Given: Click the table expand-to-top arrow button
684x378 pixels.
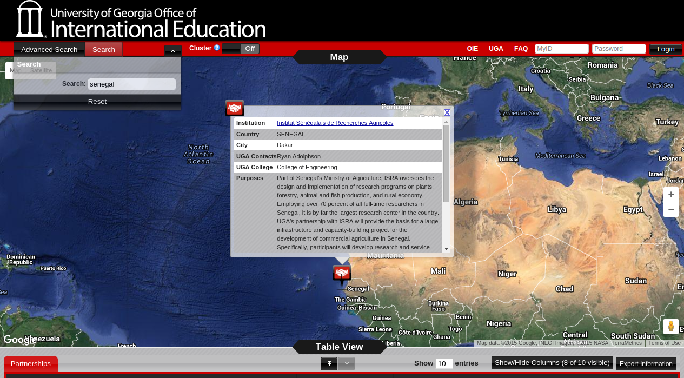Looking at the screenshot, I should [329, 363].
